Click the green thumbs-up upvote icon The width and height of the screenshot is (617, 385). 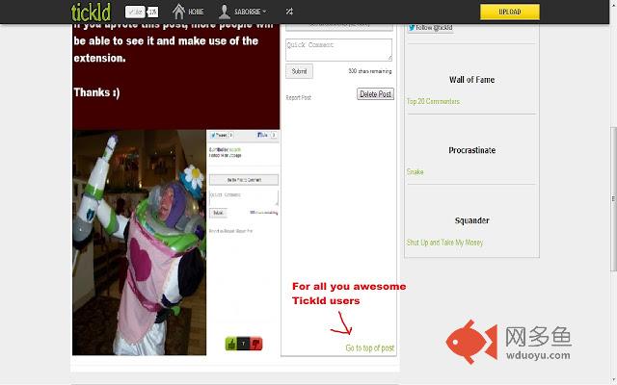coord(231,344)
